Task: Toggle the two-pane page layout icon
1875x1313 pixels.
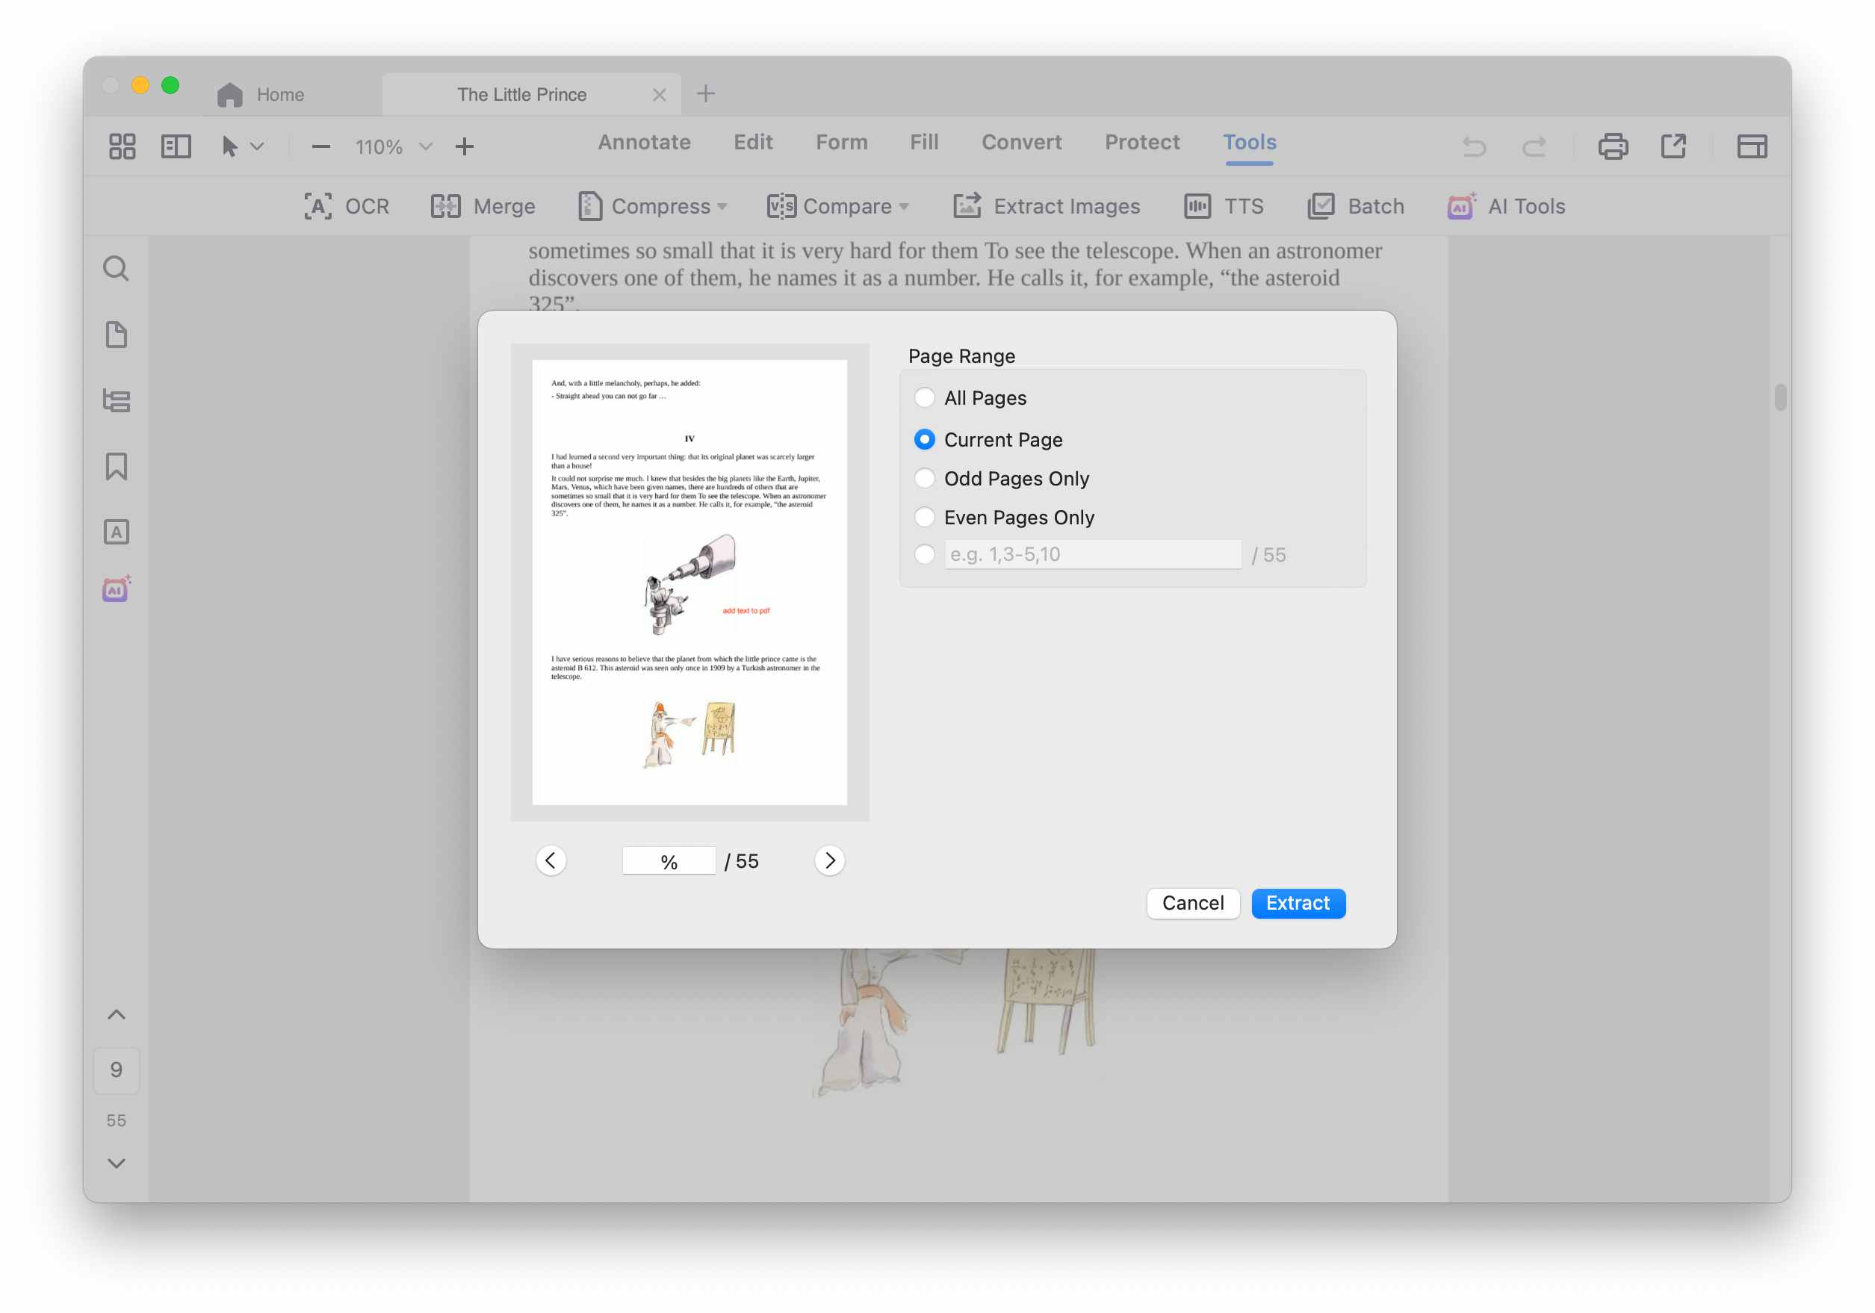Action: (176, 147)
